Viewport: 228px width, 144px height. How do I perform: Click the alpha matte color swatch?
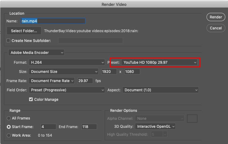point(192,119)
